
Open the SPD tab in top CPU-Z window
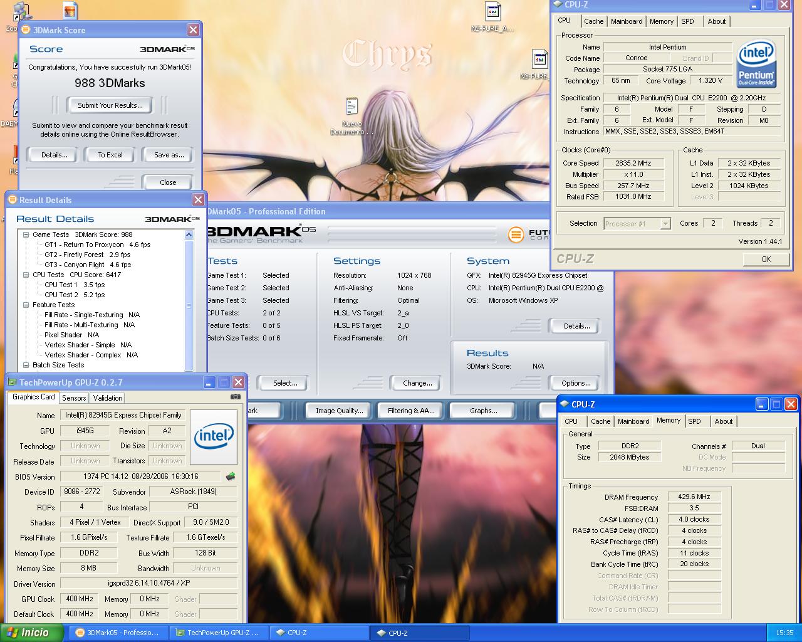tap(687, 21)
